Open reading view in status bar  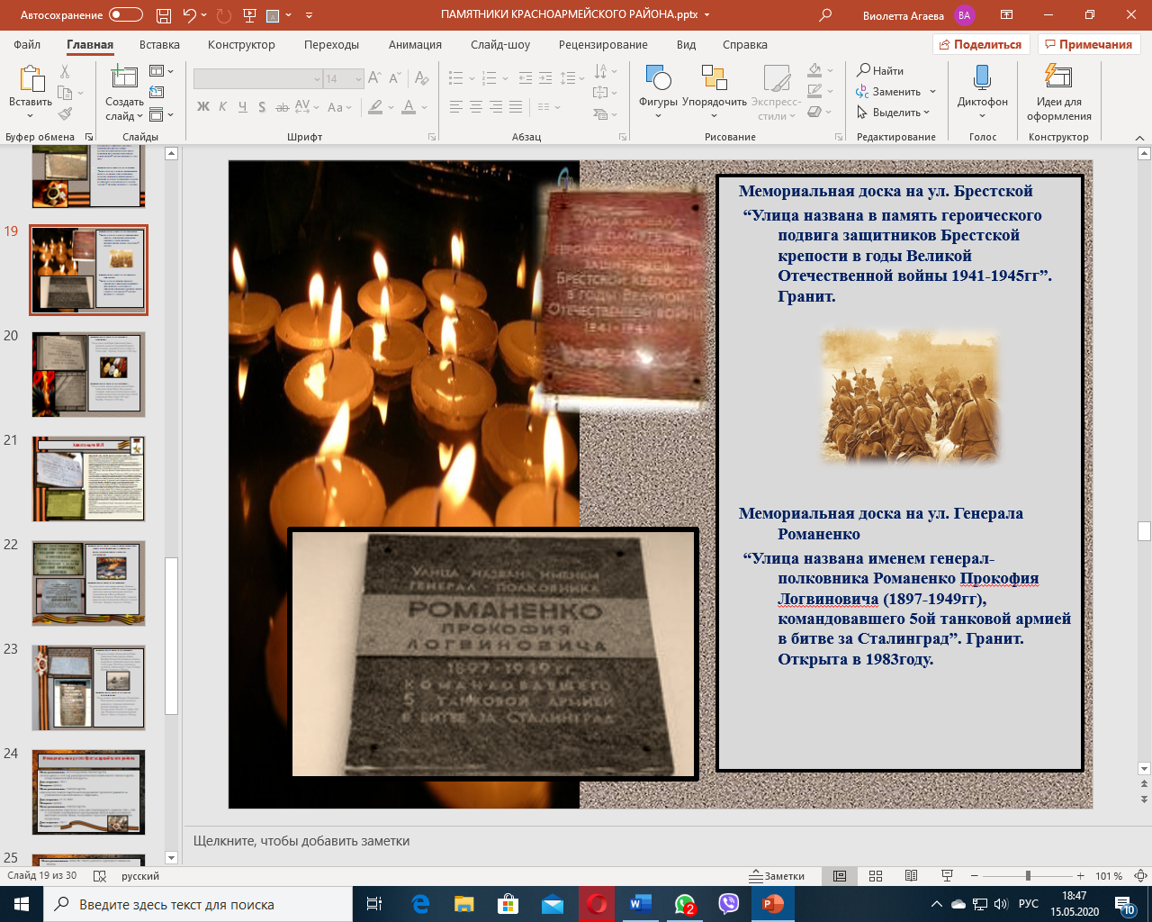pos(911,876)
